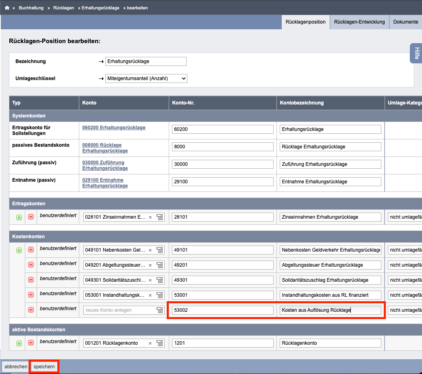Click the Instandhaltungskosten aus RL finanziert field
The width and height of the screenshot is (422, 374).
(331, 295)
